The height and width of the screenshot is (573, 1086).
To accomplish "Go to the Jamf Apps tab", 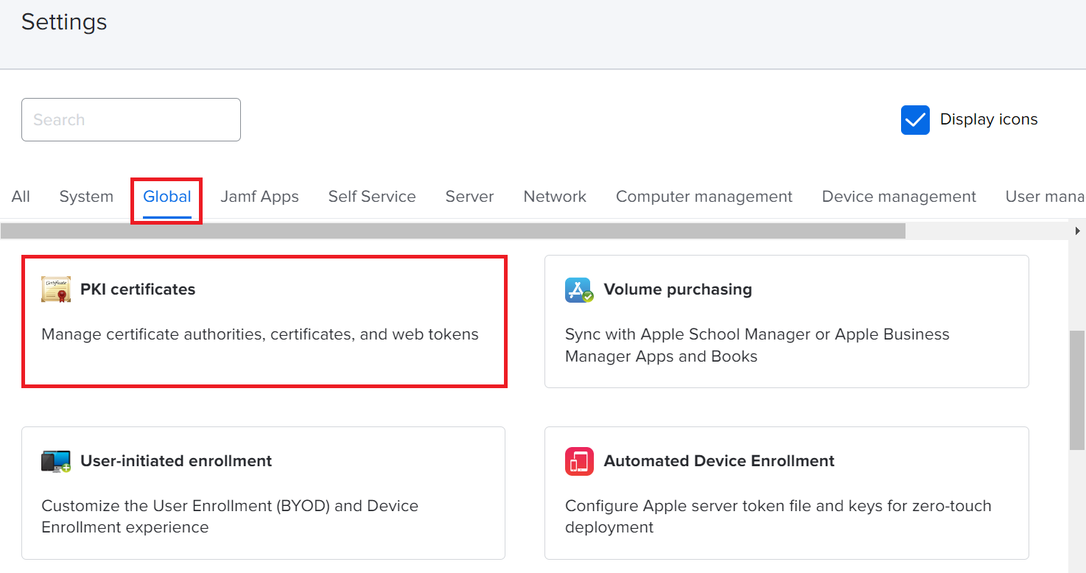I will click(259, 197).
